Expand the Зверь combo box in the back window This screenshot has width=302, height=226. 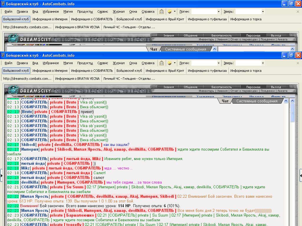click(263, 11)
